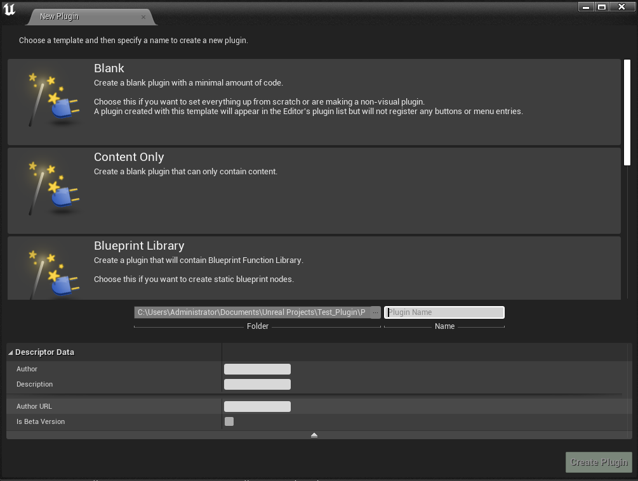The height and width of the screenshot is (481, 638).
Task: Select the Content Only template plug icon
Action: tap(54, 188)
